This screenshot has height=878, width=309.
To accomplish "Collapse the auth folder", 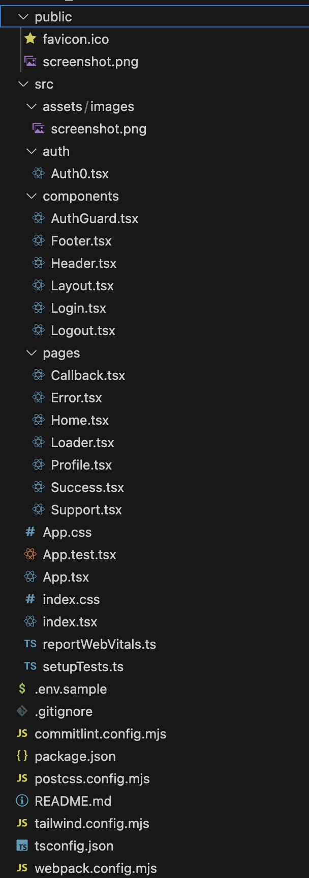I will tap(32, 151).
